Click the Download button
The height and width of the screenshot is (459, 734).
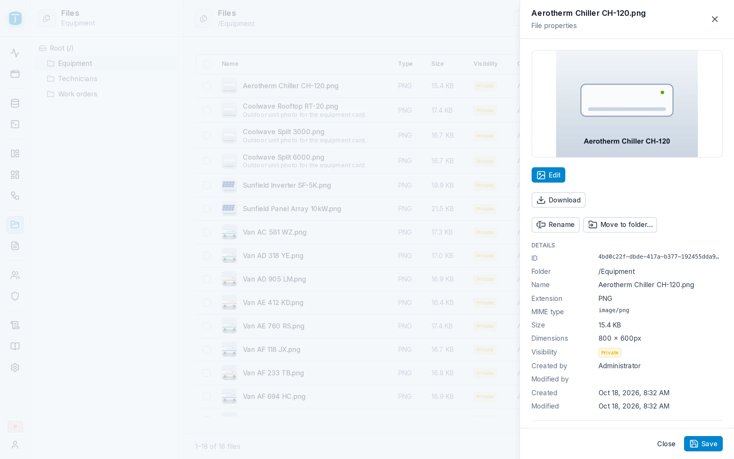(x=558, y=200)
